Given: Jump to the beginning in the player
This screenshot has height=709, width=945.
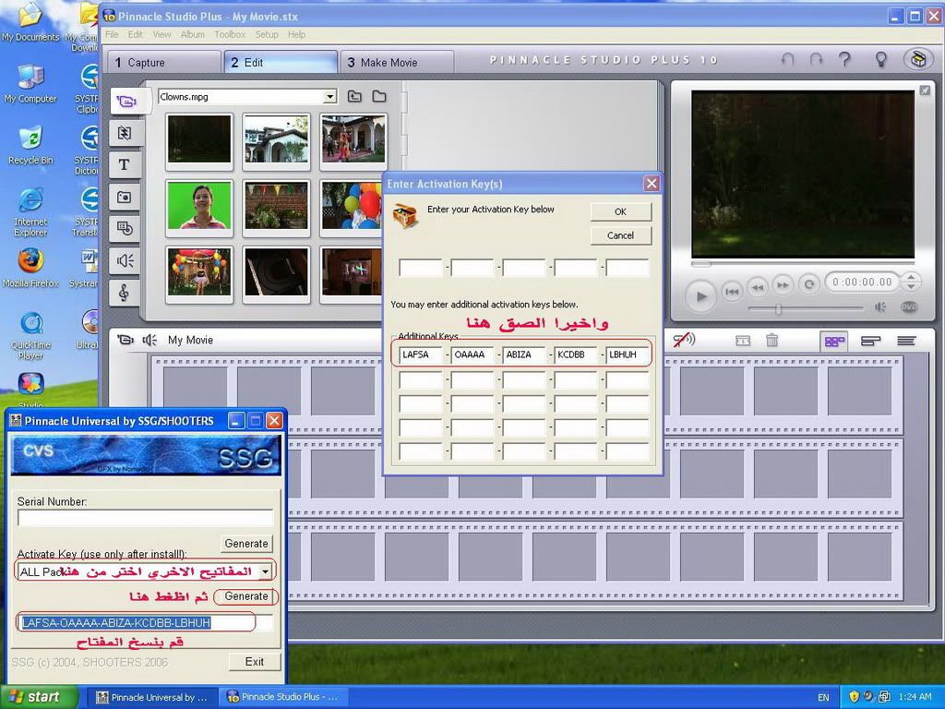Looking at the screenshot, I should pyautogui.click(x=732, y=292).
